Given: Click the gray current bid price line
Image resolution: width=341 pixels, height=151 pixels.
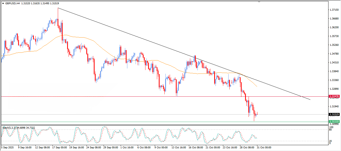Looking at the screenshot, I should point(160,115).
